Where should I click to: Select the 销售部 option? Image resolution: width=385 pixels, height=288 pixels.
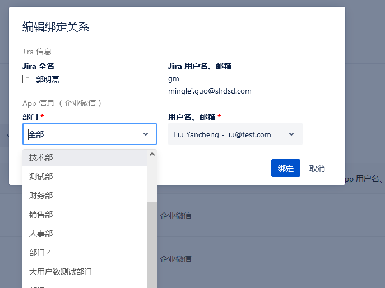[x=41, y=215]
